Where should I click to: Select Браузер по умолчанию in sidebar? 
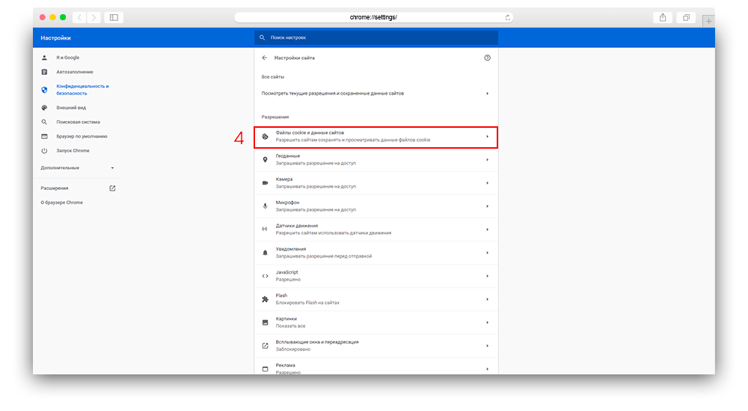[82, 136]
